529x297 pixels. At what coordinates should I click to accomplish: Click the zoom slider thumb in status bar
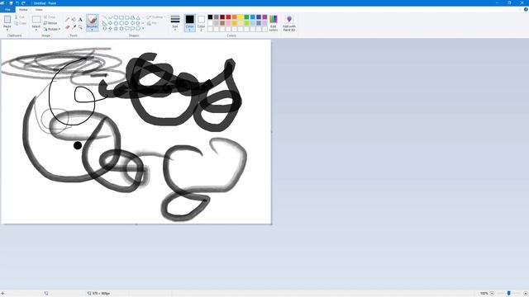click(509, 294)
